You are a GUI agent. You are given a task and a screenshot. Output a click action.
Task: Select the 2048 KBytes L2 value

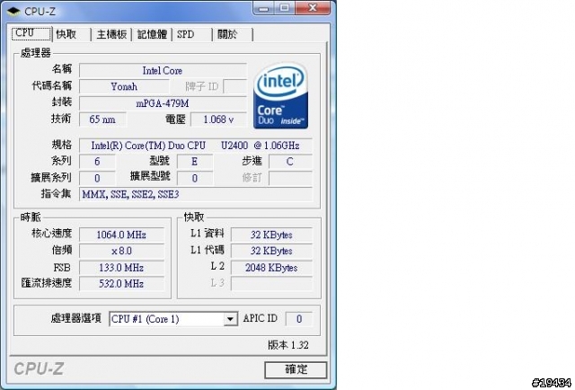[x=271, y=268]
